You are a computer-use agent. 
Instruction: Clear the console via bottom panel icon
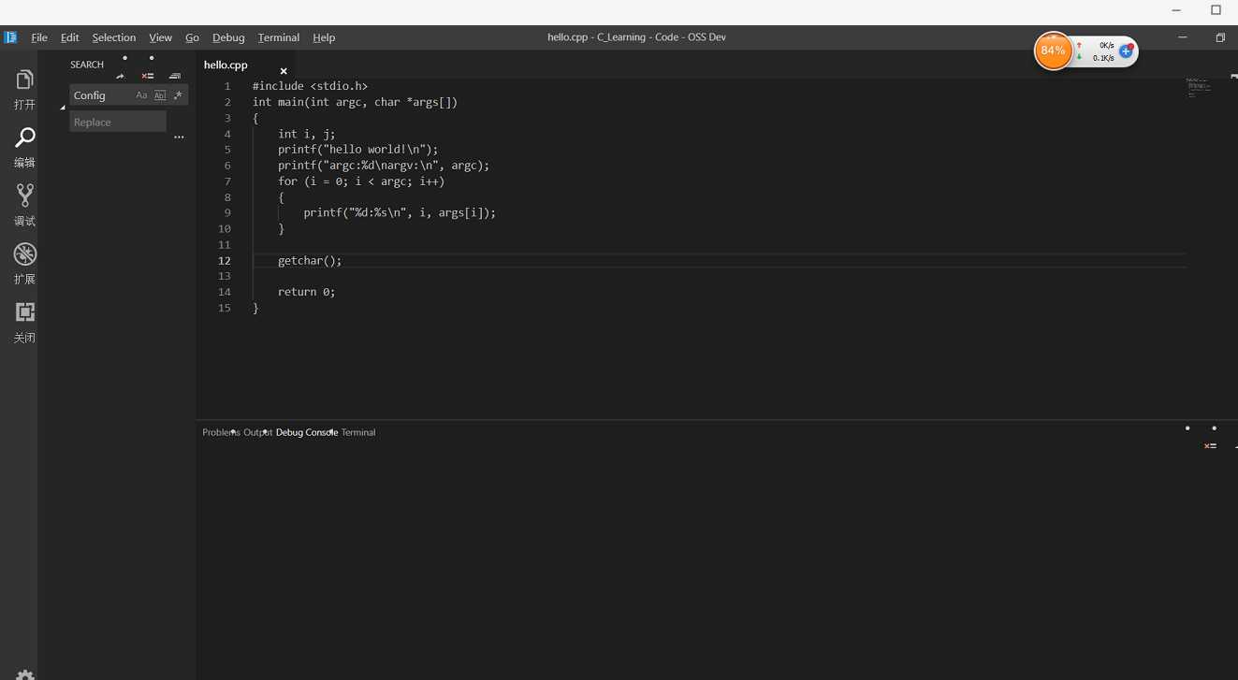tap(1210, 446)
